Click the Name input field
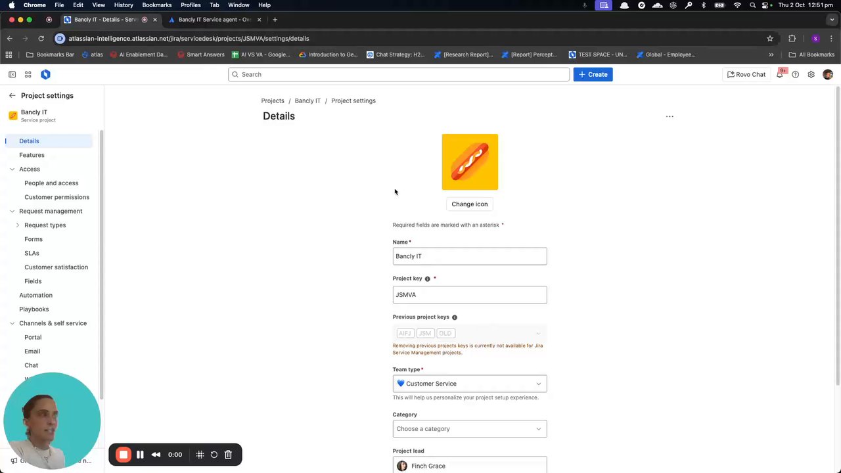Viewport: 841px width, 473px height. tap(470, 256)
